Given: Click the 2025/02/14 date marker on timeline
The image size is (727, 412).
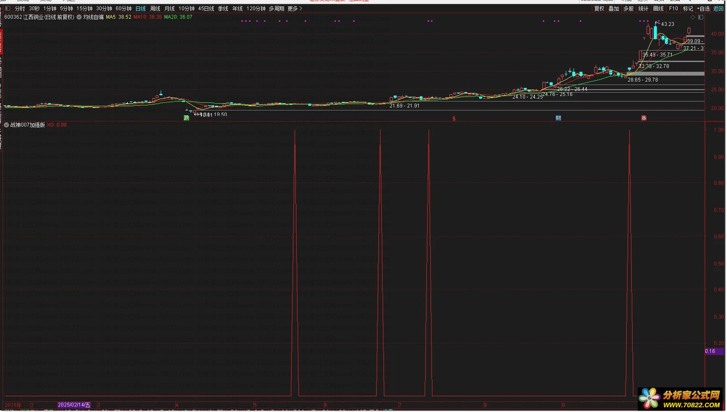Looking at the screenshot, I should (x=74, y=405).
